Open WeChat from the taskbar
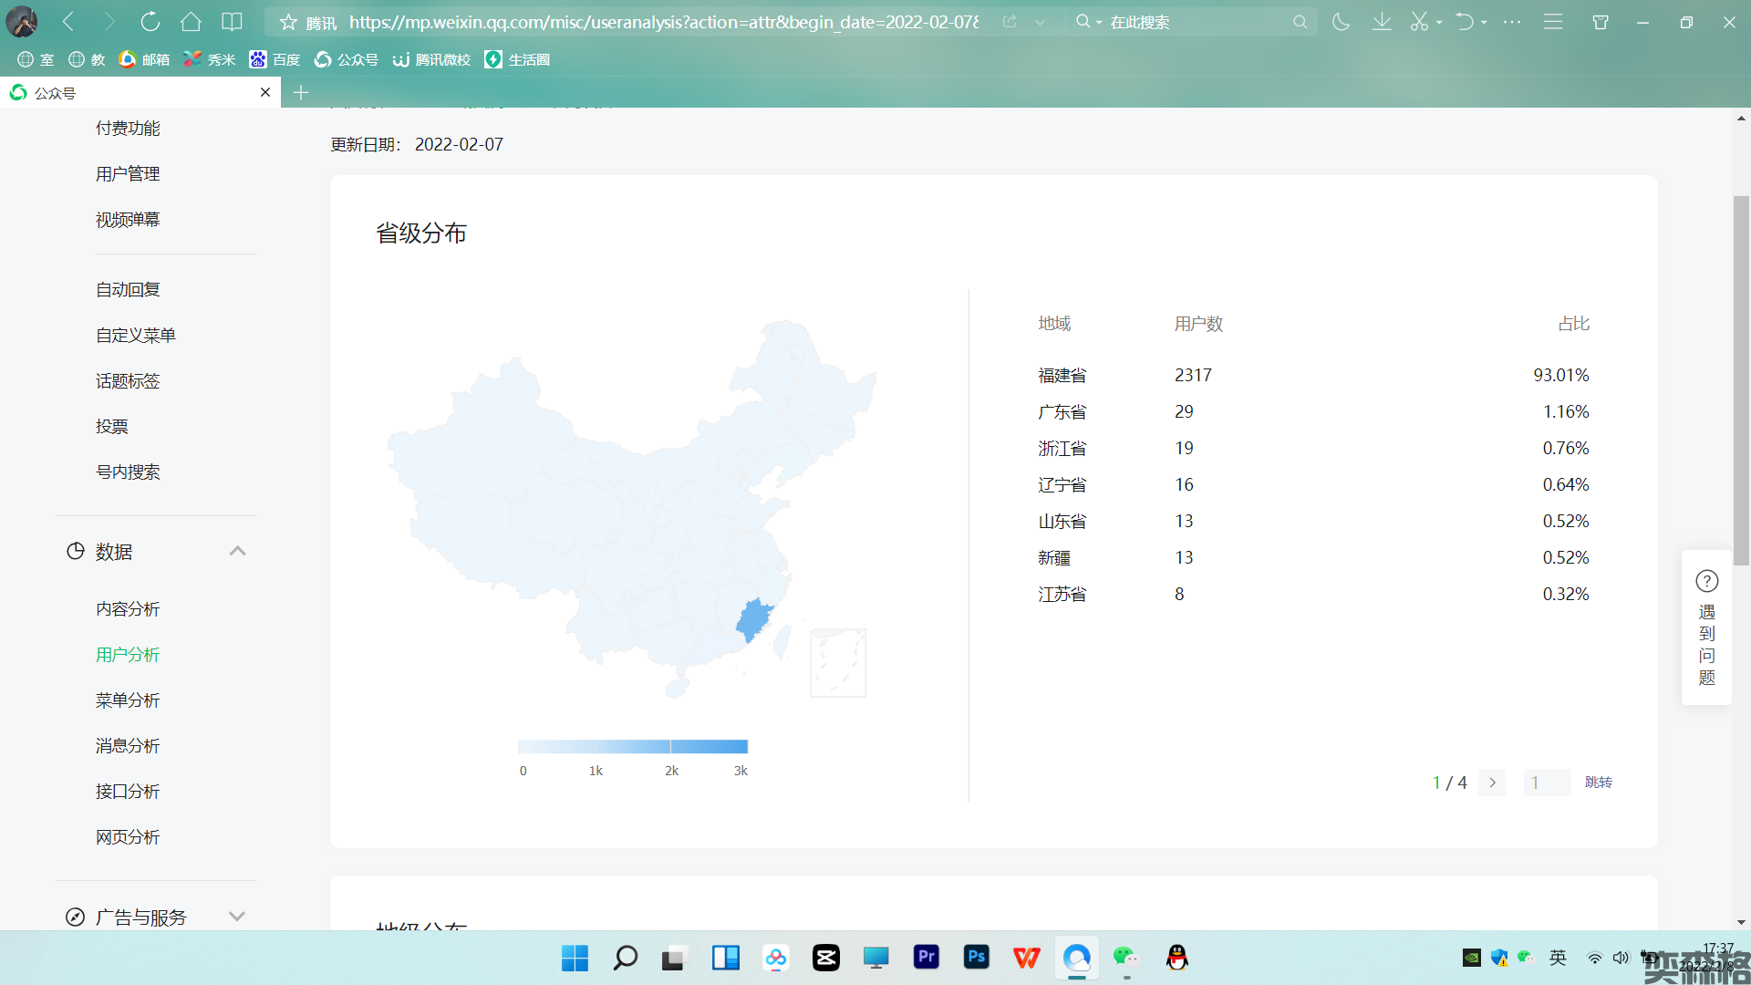Screen dimensions: 1751x985 coord(1125,957)
